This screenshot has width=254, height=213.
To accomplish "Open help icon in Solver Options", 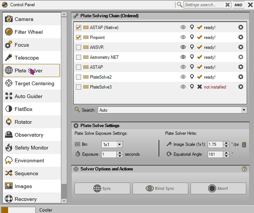I will [x=244, y=169].
